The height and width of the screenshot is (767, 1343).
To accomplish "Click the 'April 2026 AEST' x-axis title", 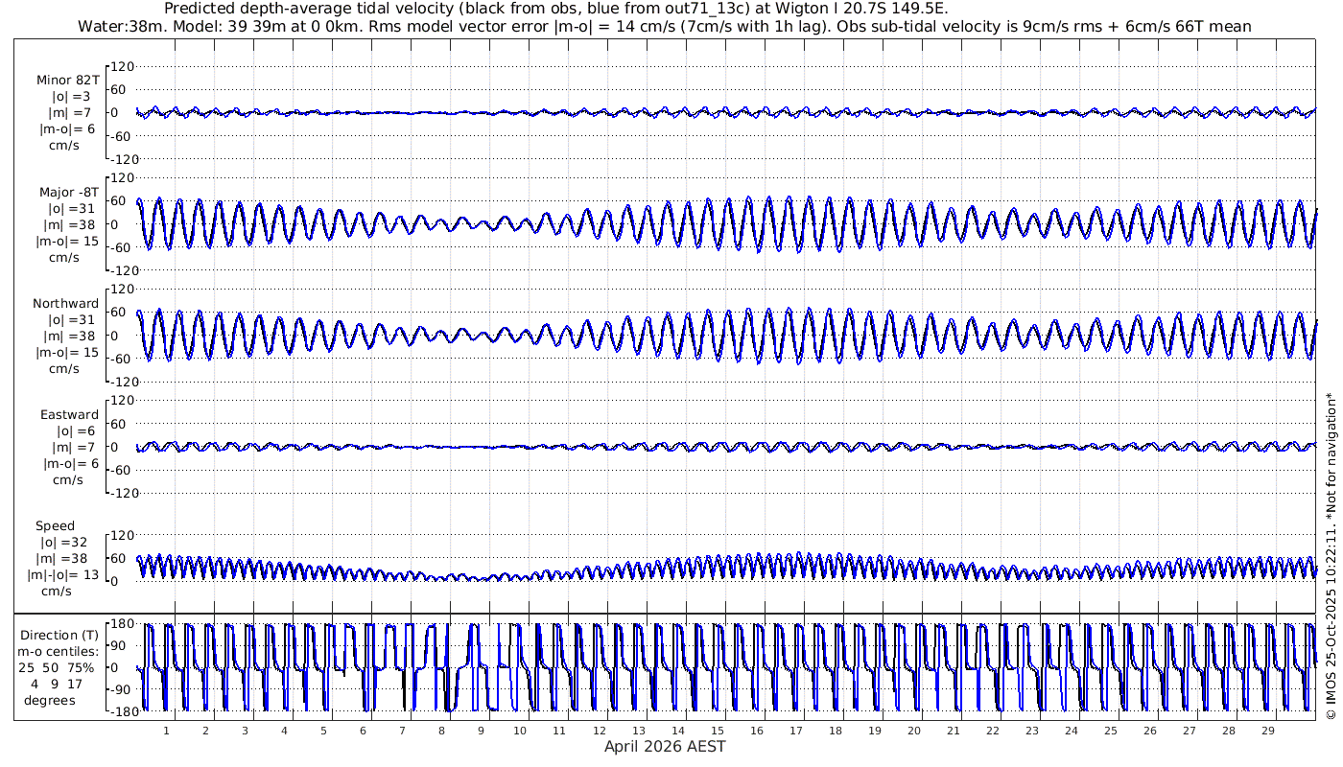I will tap(664, 747).
